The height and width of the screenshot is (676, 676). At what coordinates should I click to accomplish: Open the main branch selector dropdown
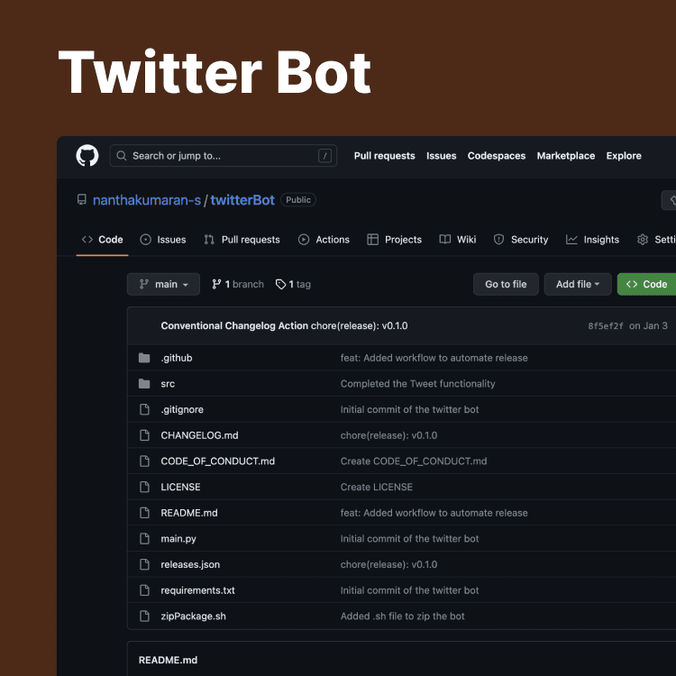163,284
